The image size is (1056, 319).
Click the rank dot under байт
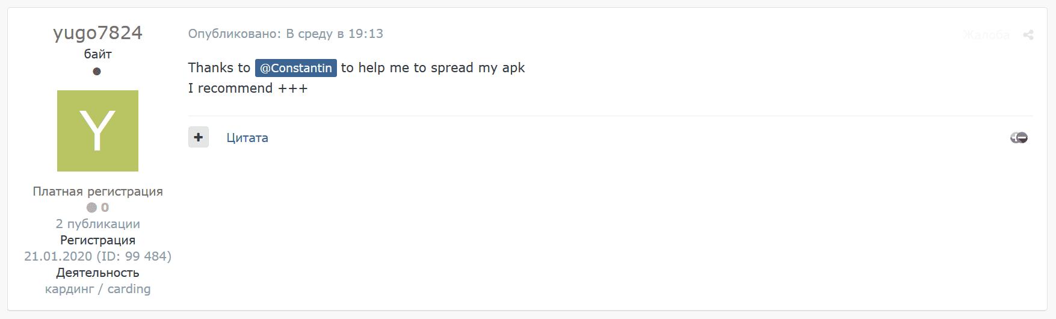[97, 71]
